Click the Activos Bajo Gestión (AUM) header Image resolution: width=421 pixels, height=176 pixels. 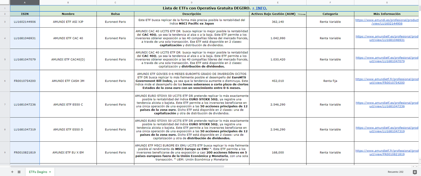tap(278, 14)
